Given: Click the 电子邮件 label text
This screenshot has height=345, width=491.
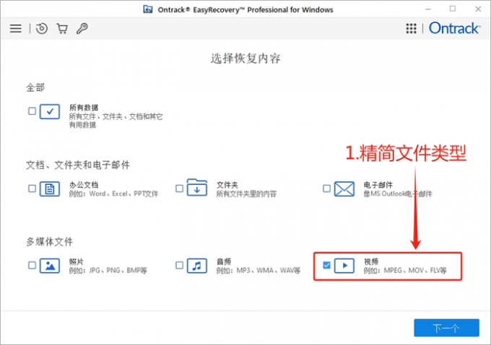Looking at the screenshot, I should click(378, 185).
